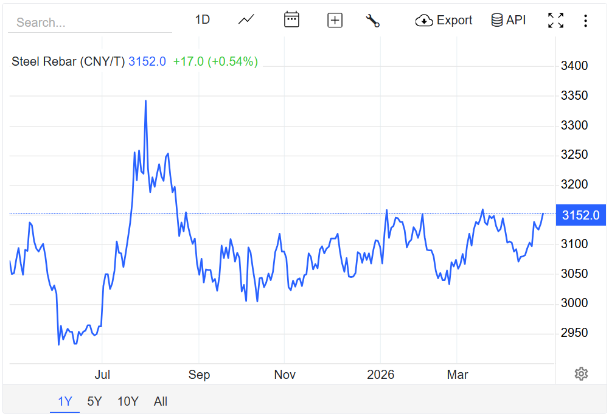Switch to the 10Y time range
The image size is (609, 416).
point(128,401)
